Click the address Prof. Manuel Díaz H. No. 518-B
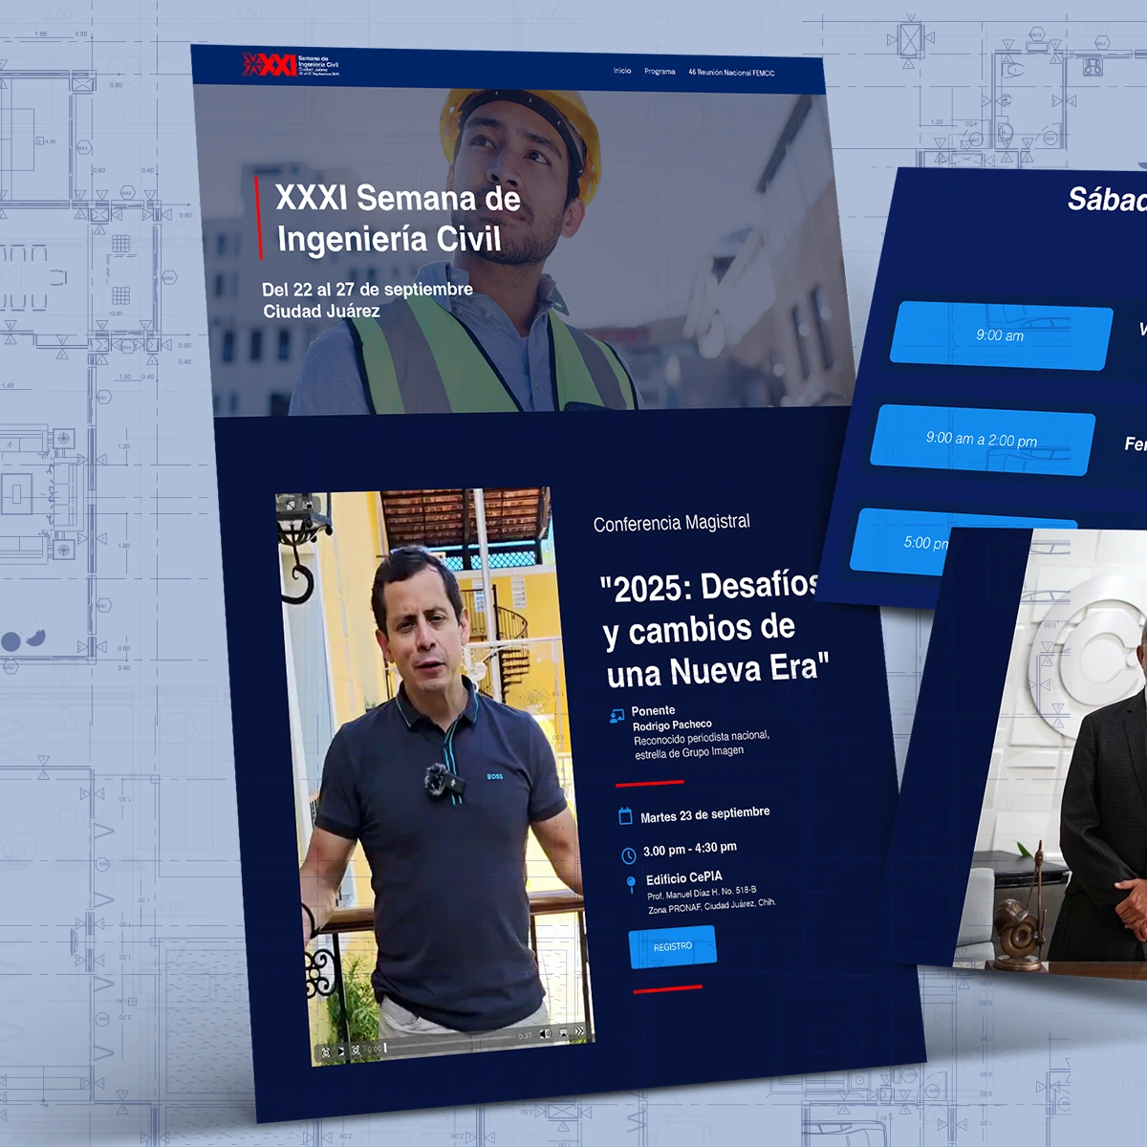Image resolution: width=1147 pixels, height=1147 pixels. click(702, 893)
